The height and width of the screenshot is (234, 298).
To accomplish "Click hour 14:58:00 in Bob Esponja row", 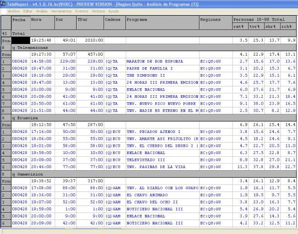I will click(x=41, y=61).
